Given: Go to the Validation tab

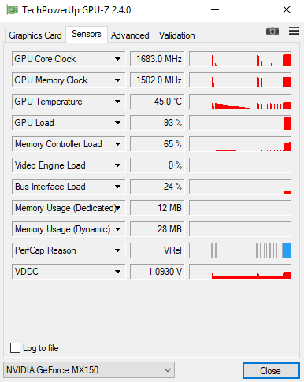Looking at the screenshot, I should (176, 35).
